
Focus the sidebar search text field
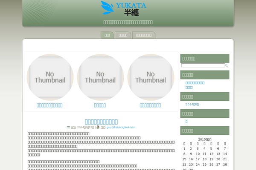point(203,65)
